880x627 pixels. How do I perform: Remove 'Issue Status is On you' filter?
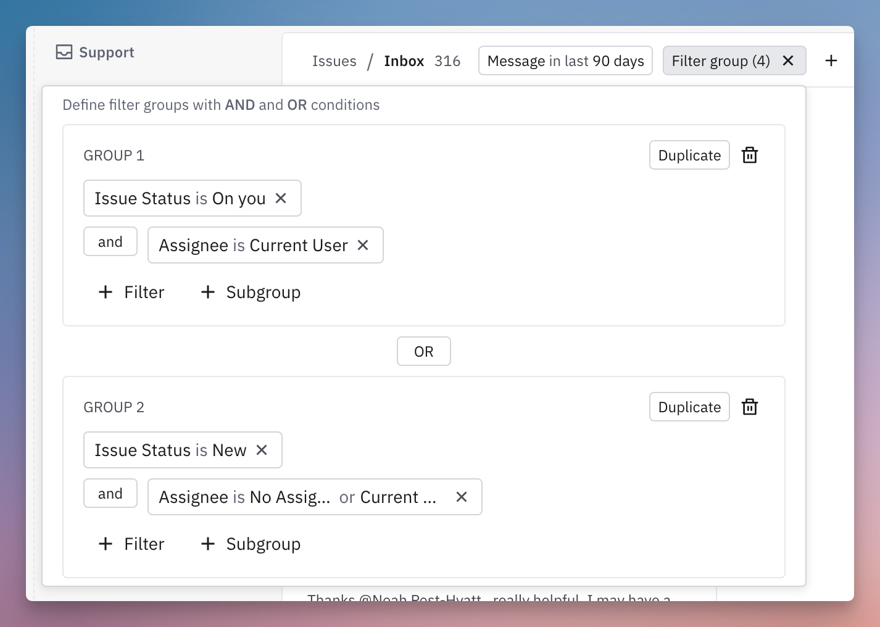click(281, 198)
